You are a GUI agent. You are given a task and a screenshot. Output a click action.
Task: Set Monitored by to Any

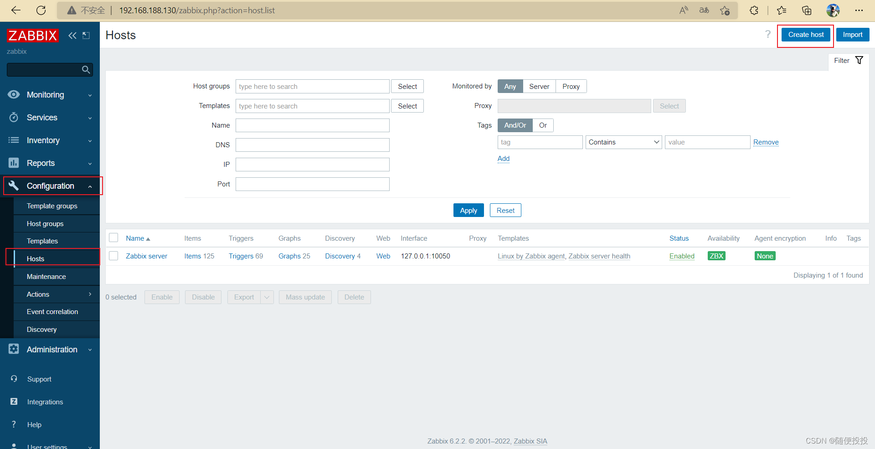pos(510,86)
